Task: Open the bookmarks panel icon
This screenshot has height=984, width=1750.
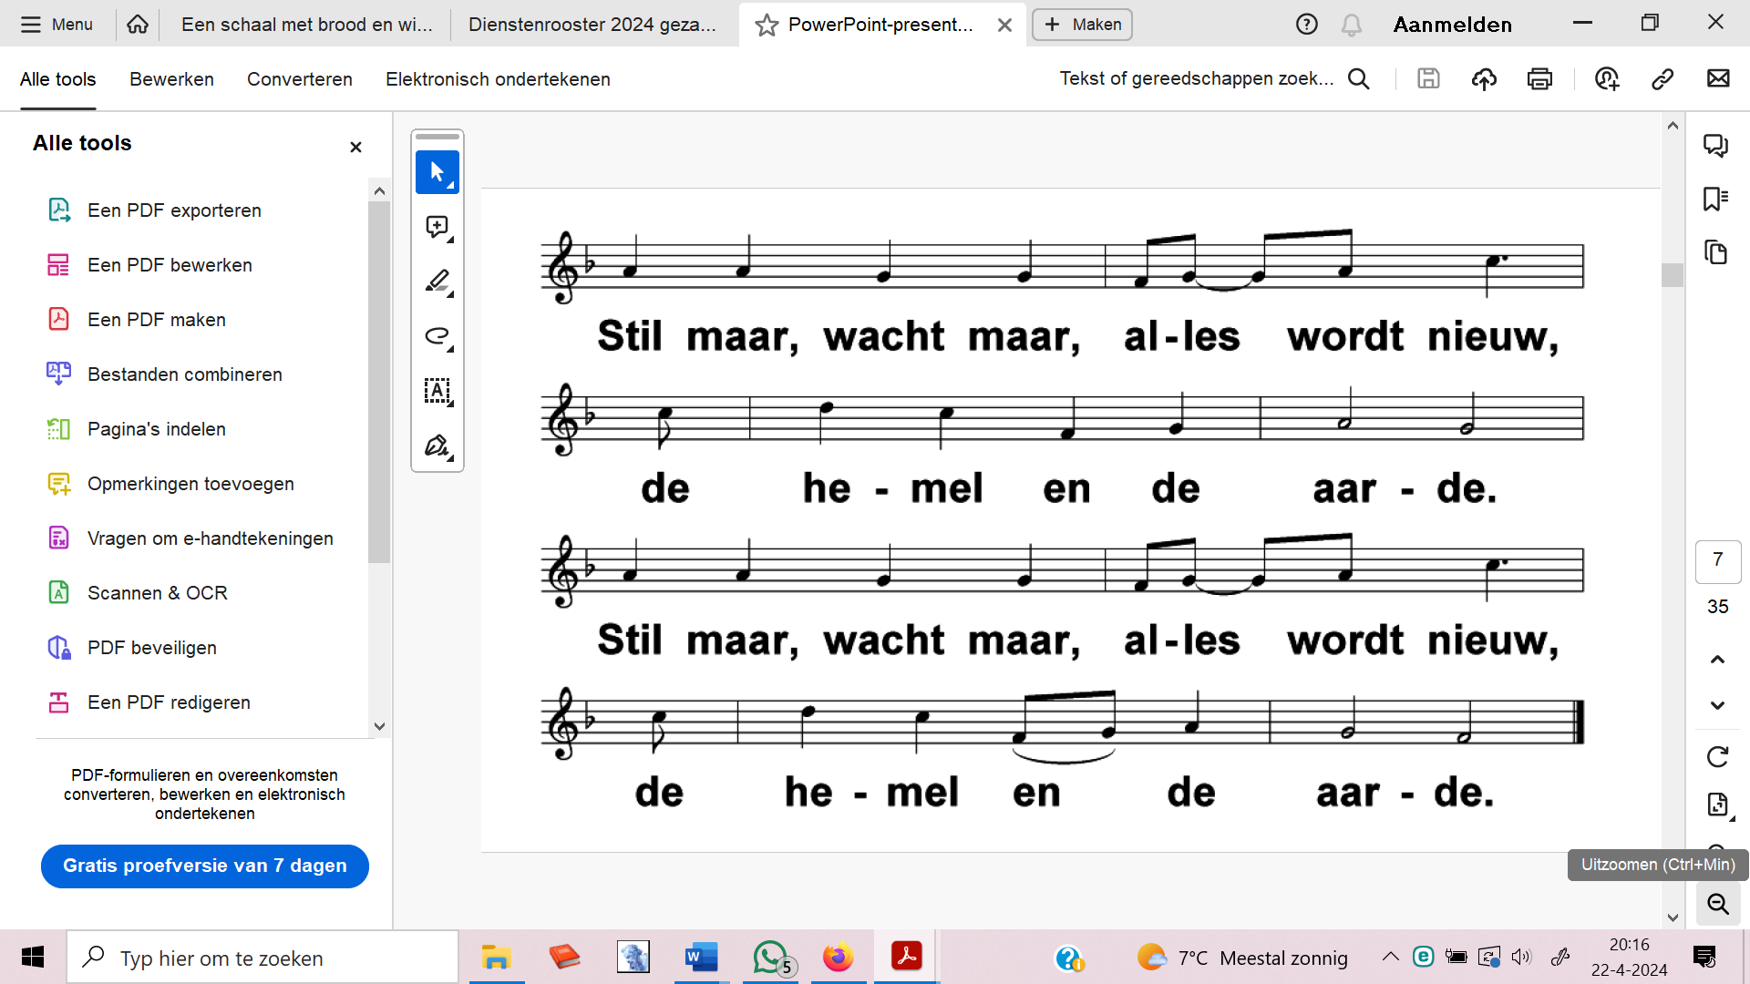Action: [1717, 199]
